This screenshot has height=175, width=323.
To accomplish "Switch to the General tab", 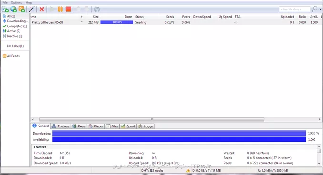I will tap(41, 126).
